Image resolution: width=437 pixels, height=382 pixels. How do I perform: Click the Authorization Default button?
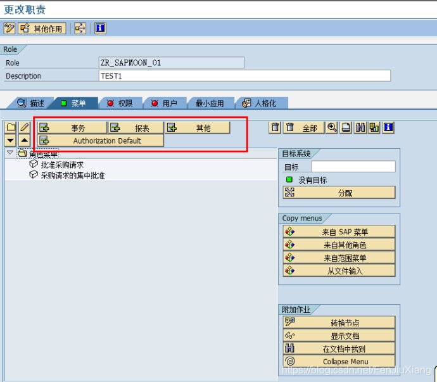click(101, 140)
